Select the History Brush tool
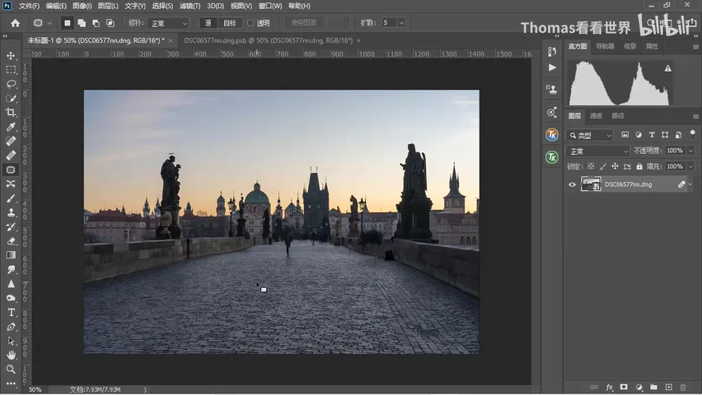 point(11,227)
